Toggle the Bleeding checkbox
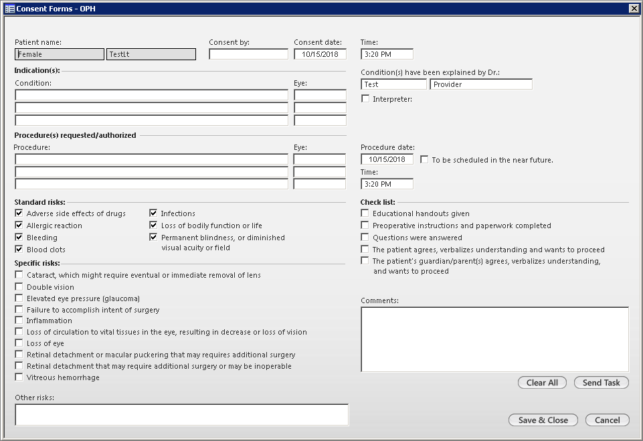The width and height of the screenshot is (643, 441). pyautogui.click(x=19, y=237)
